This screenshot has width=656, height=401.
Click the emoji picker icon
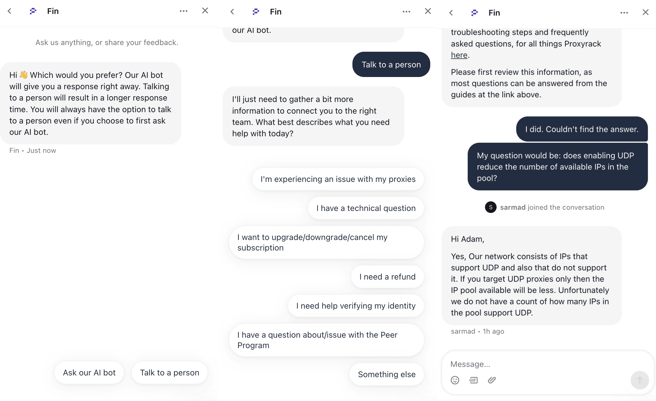[x=455, y=380]
